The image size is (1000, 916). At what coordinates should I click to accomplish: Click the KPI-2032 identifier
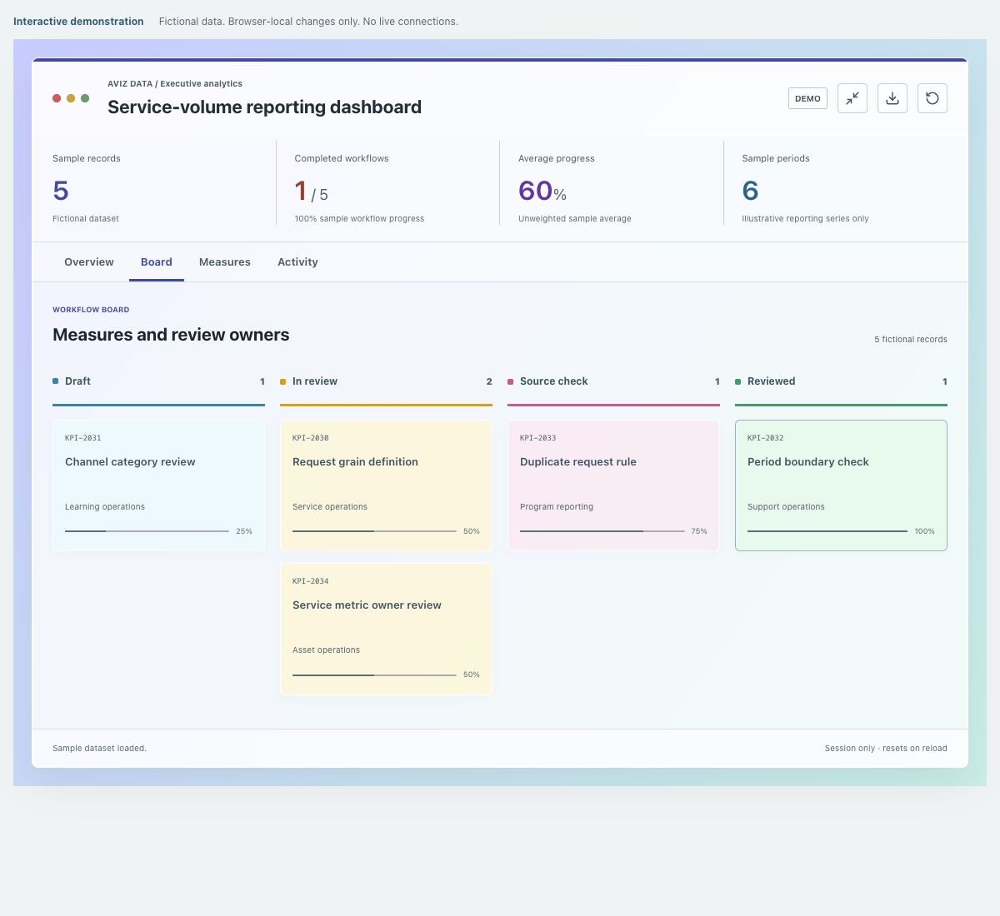click(x=766, y=438)
